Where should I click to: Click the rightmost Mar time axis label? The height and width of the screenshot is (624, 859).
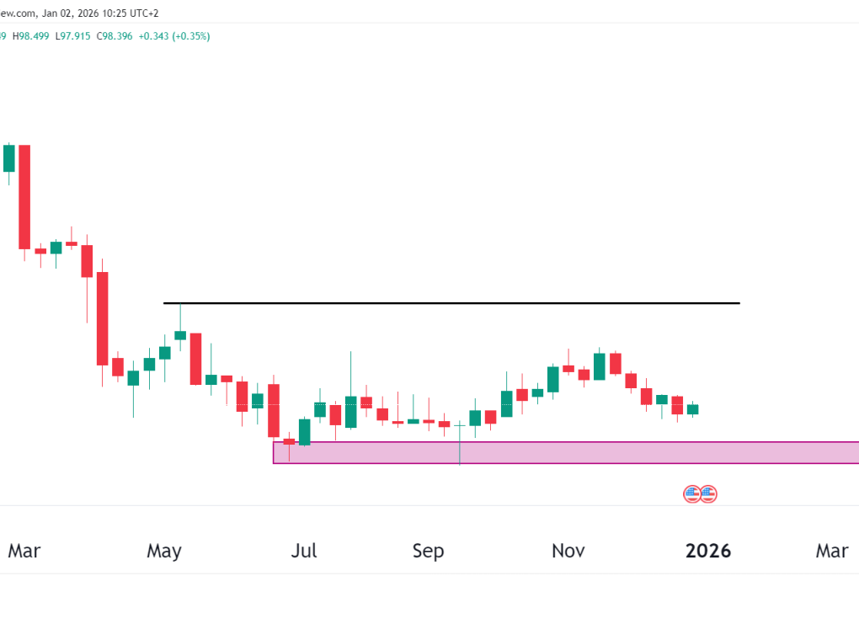831,551
